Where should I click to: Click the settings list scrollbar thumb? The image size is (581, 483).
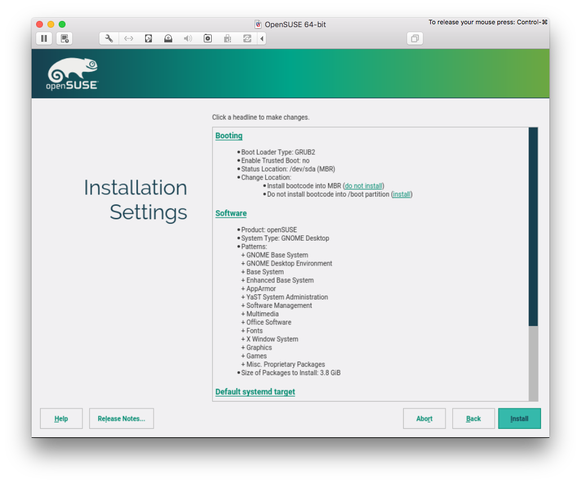tap(533, 227)
